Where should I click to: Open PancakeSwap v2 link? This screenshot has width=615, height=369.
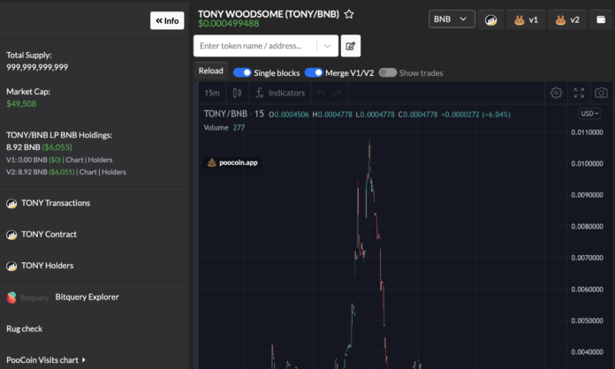[x=567, y=19]
